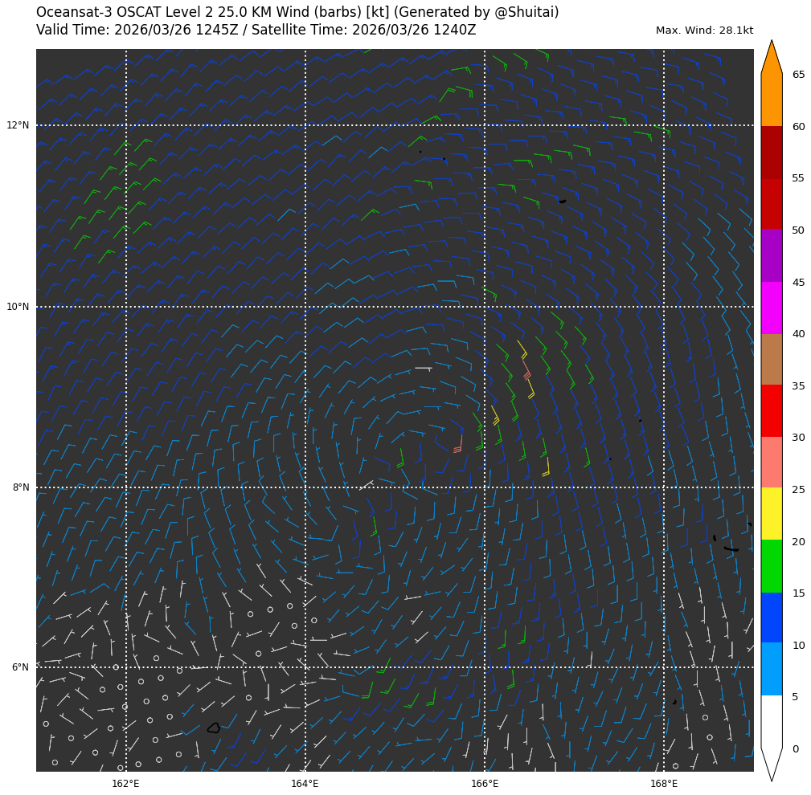Screen dimensions: 811x795
Task: Click the green 15-20 kt colorbar band
Action: 771,565
